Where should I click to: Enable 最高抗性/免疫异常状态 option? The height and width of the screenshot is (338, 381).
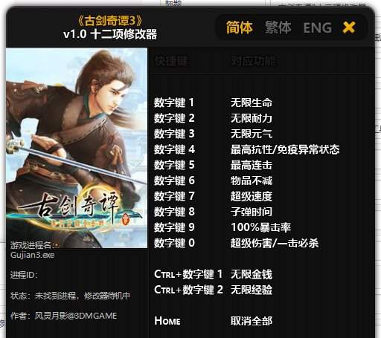(x=285, y=149)
